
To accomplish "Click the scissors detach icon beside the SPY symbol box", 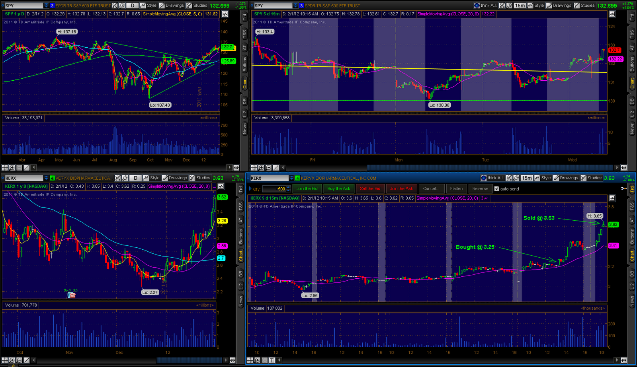I will [x=114, y=5].
